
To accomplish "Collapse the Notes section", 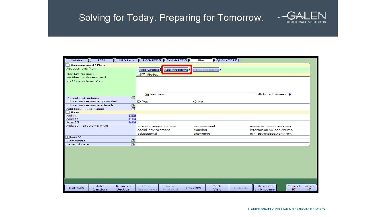I will click(x=139, y=74).
